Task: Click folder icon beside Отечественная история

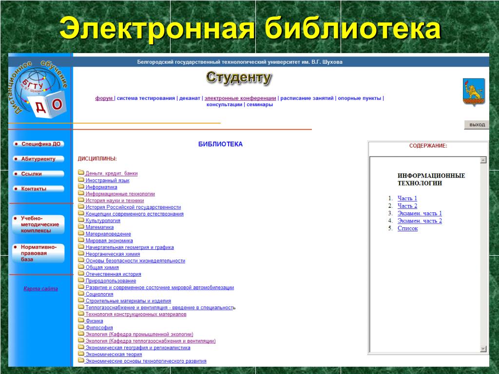Action: tap(81, 273)
